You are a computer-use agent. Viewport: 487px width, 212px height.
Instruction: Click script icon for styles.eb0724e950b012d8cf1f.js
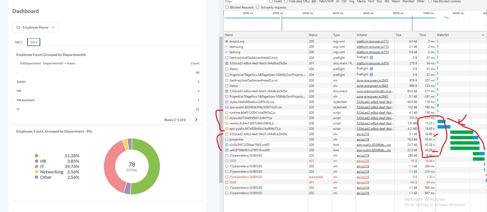click(x=226, y=118)
